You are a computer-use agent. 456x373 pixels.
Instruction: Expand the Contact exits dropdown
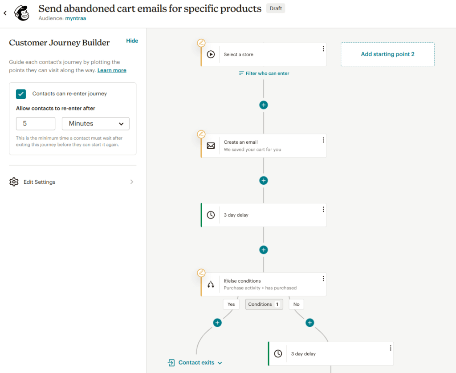point(220,363)
